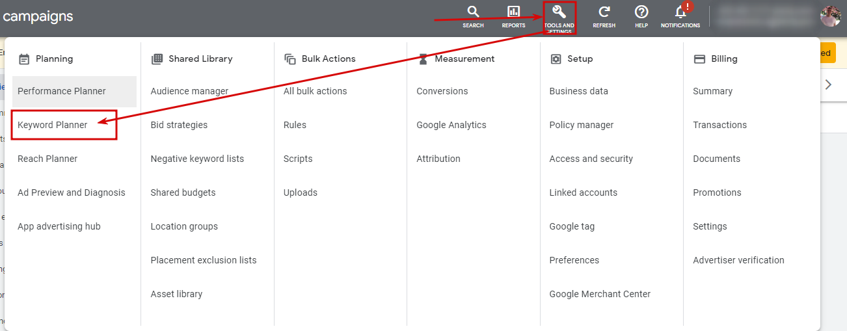Click the Setup heading
This screenshot has height=331, width=847.
coord(580,59)
